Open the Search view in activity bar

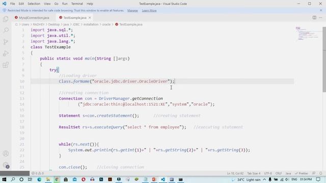tap(6, 30)
